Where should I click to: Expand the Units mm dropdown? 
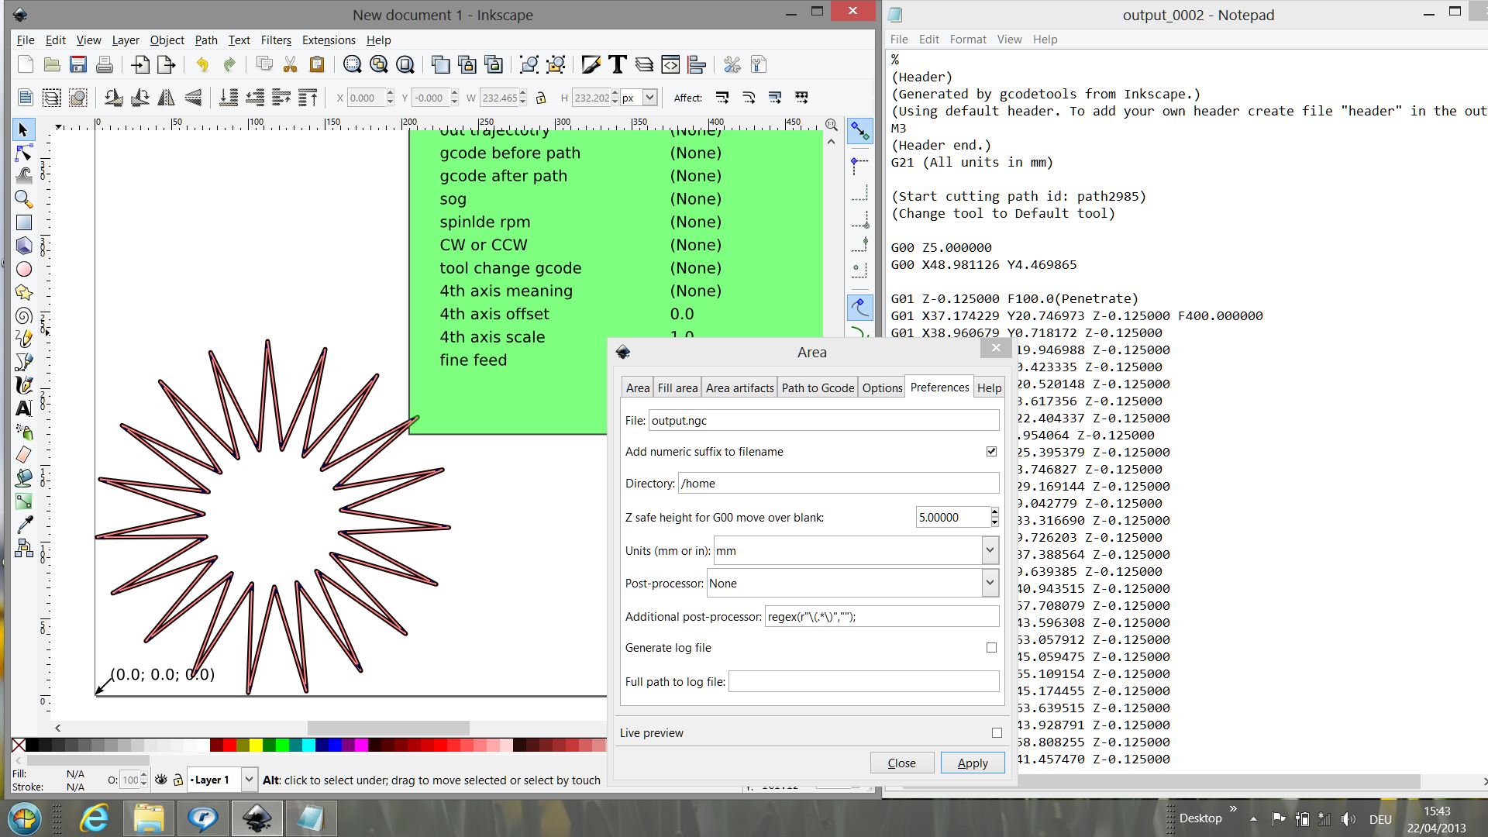(990, 550)
